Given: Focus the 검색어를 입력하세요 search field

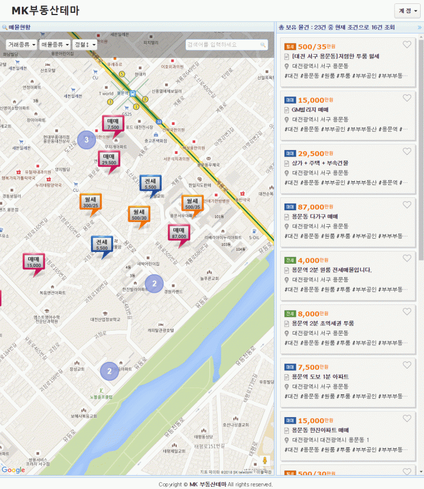Looking at the screenshot, I should point(223,45).
